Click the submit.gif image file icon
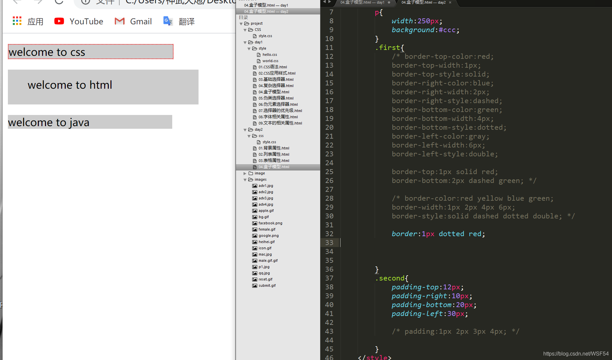This screenshot has height=360, width=612. point(255,286)
